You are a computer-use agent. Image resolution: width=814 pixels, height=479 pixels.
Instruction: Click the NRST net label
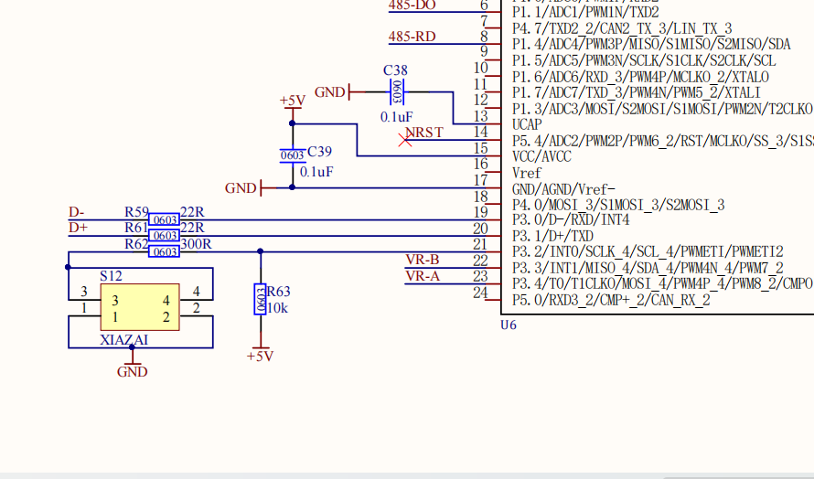click(x=424, y=133)
